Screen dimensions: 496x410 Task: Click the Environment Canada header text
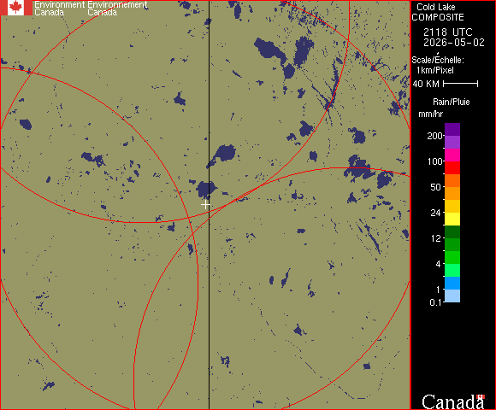click(x=60, y=9)
